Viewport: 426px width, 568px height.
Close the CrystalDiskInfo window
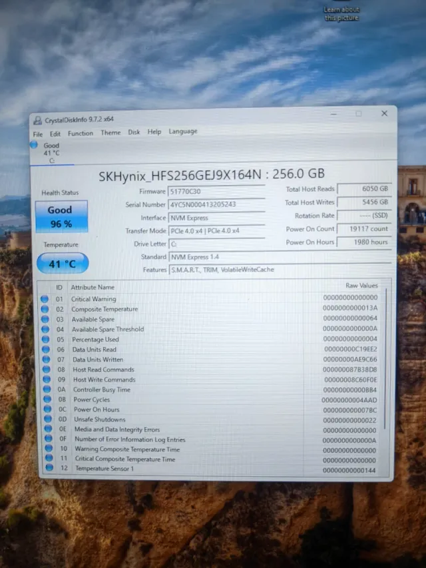click(x=384, y=113)
